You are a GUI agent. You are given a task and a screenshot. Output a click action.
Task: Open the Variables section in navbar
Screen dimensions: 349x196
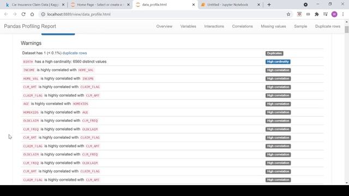(x=188, y=26)
